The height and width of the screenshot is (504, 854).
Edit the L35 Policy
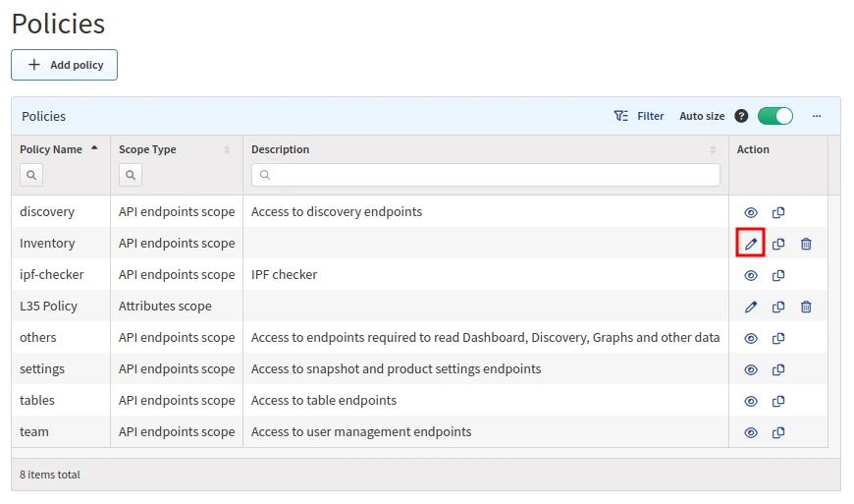click(751, 307)
